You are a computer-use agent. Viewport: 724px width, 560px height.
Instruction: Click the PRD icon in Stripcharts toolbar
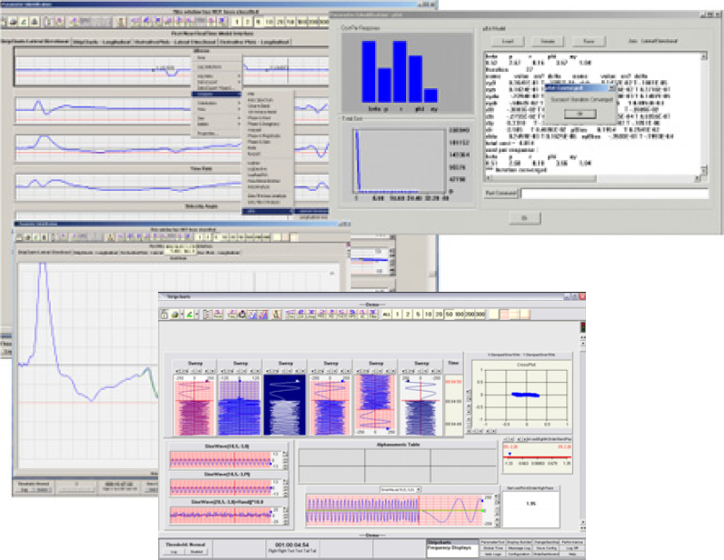point(321,315)
